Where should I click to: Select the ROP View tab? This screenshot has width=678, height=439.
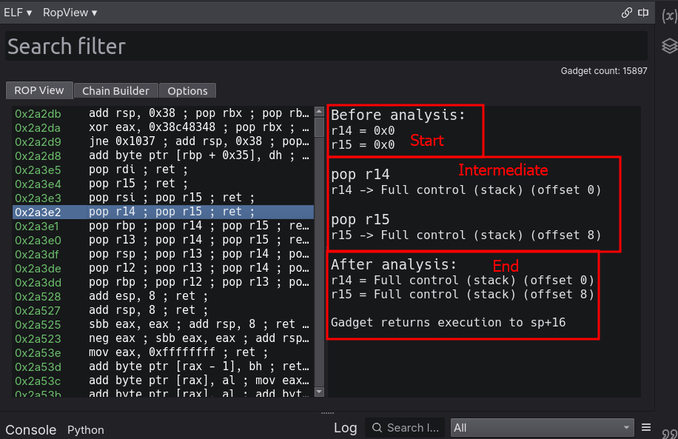coord(39,90)
